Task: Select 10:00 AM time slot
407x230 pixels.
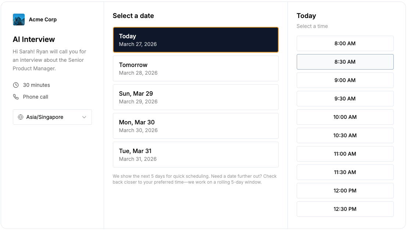Action: (345, 117)
